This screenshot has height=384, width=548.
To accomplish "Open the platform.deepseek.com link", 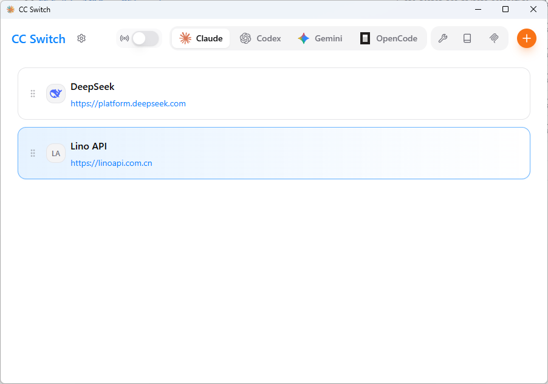I will [128, 104].
